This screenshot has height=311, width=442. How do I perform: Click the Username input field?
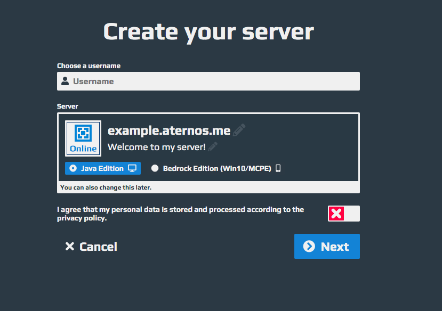(208, 81)
